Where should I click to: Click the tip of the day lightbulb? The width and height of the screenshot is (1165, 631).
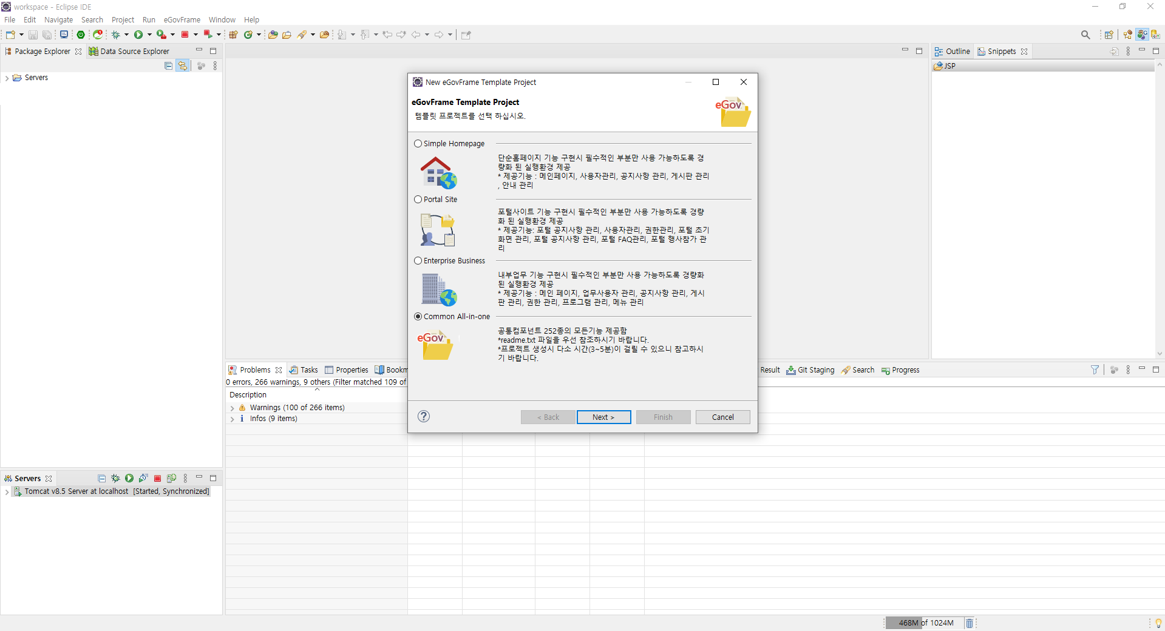[x=1158, y=623]
